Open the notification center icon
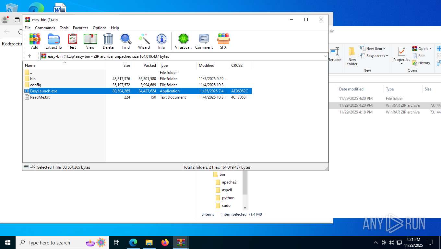 click(x=430, y=243)
